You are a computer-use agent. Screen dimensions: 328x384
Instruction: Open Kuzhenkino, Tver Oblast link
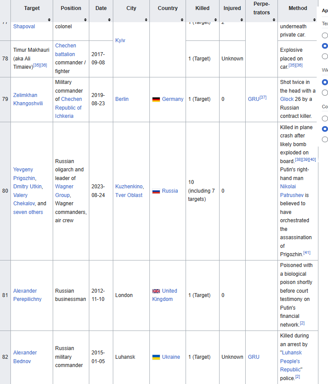tap(129, 191)
